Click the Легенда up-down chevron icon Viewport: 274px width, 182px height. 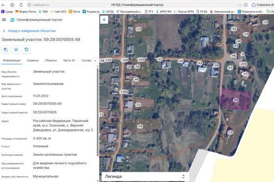[x=183, y=177]
